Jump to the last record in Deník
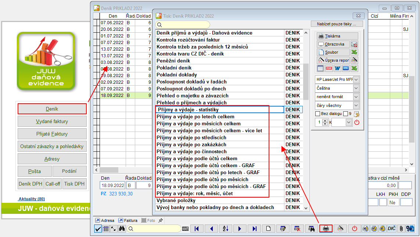This screenshot has height=237, width=420. (x=254, y=229)
